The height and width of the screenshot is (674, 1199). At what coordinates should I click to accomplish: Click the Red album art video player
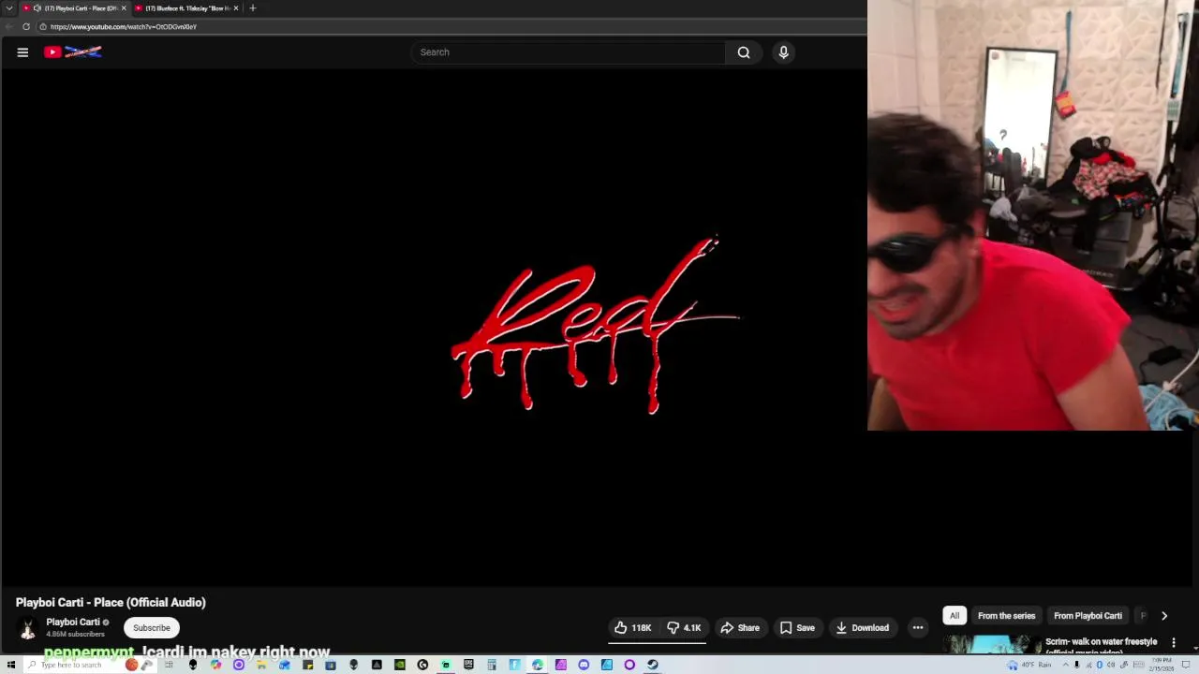coord(596,326)
